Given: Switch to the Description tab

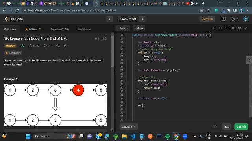Looking at the screenshot, I should click(10, 29).
